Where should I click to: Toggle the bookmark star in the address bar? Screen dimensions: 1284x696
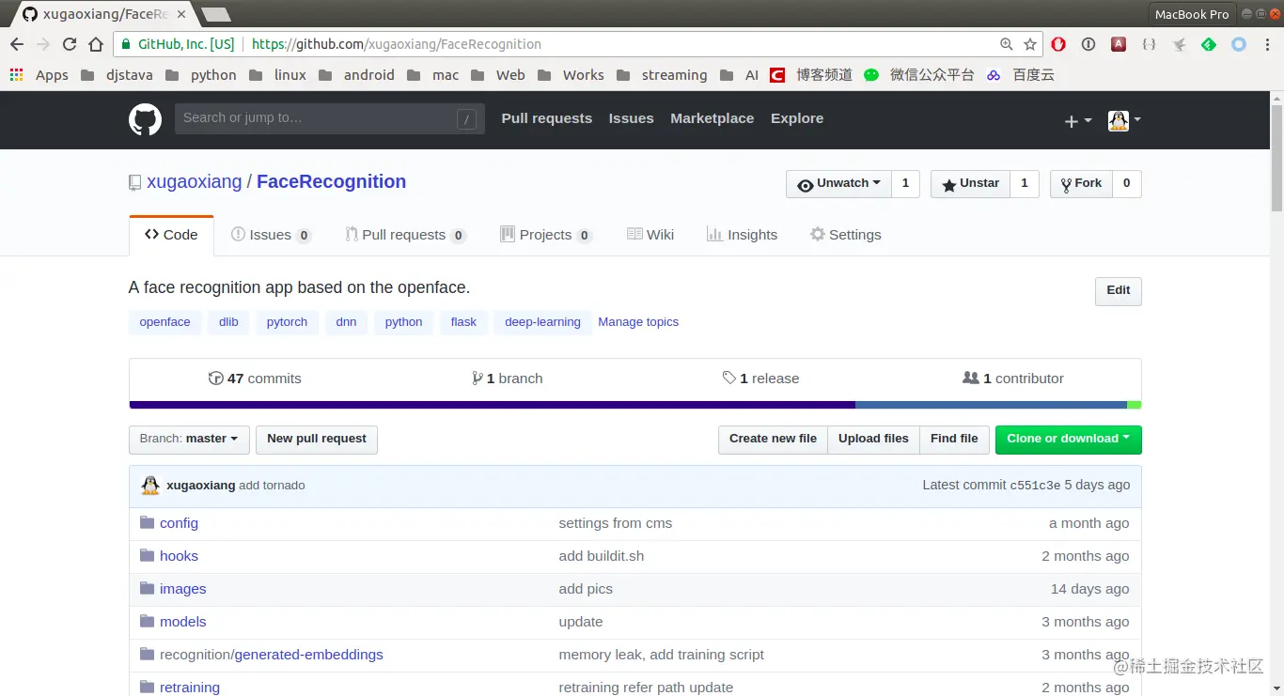click(x=1028, y=44)
